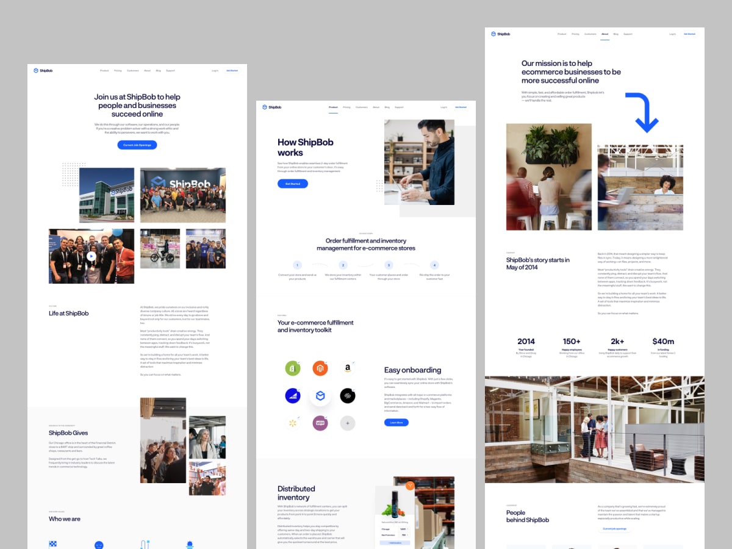Viewport: 732px width, 549px height.
Task: Click the 'Who we are' heading
Action: pos(65,519)
